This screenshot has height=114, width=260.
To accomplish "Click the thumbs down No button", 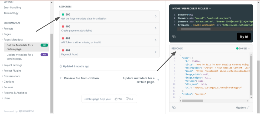I will pos(129,99).
